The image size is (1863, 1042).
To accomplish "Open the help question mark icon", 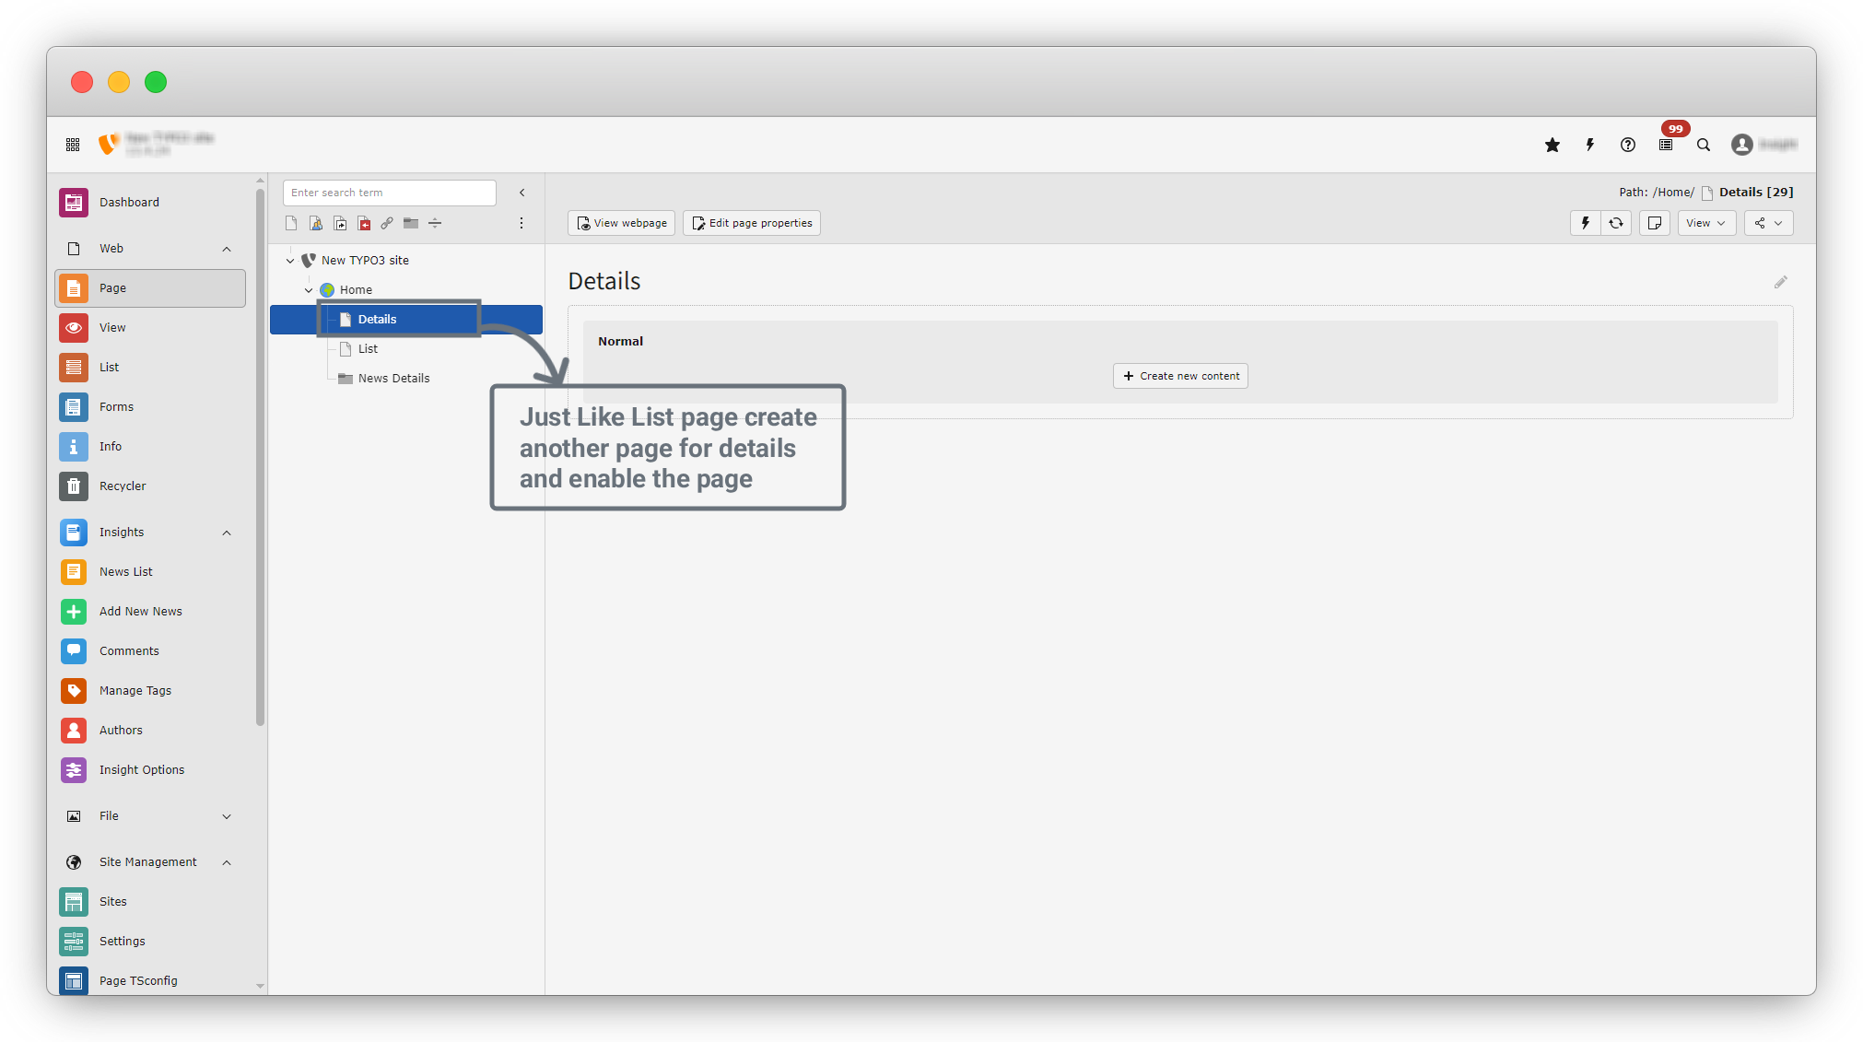I will (1628, 145).
